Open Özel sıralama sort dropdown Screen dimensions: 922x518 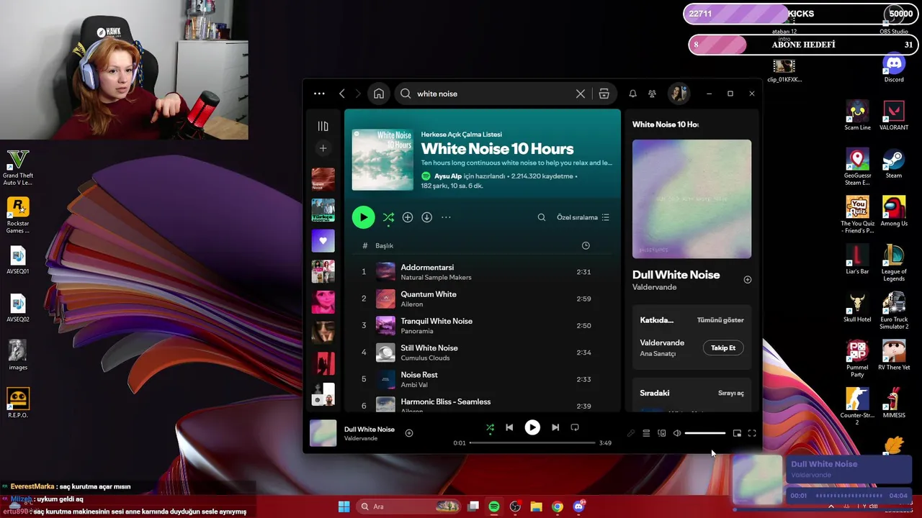tap(583, 217)
